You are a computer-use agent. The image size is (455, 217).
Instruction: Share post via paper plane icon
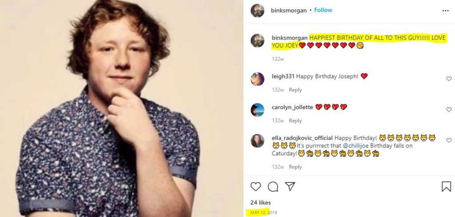tap(290, 186)
